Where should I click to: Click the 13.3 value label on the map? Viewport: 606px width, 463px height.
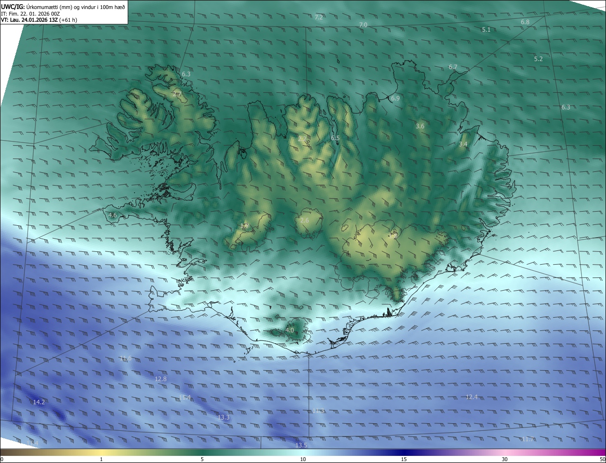click(223, 417)
